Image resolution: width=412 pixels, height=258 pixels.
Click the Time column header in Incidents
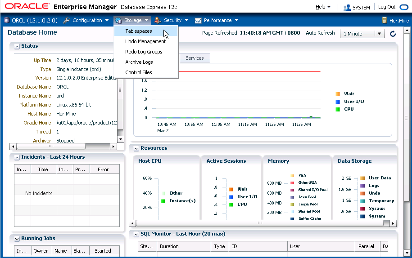(44, 169)
